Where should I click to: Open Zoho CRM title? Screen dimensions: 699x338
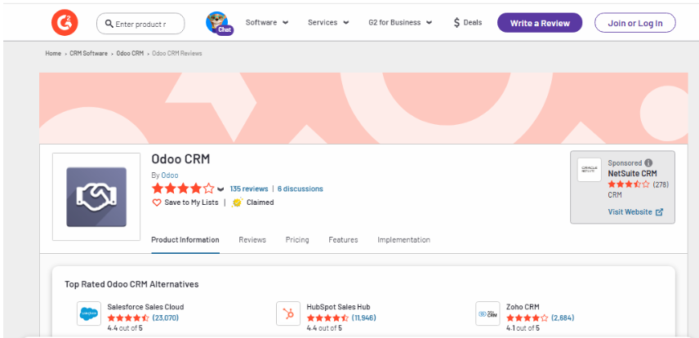point(523,307)
